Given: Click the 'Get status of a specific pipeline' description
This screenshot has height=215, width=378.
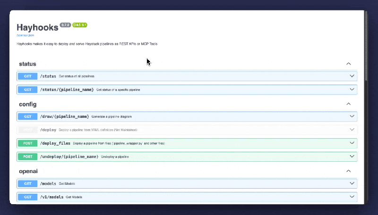Looking at the screenshot, I should (x=118, y=90).
